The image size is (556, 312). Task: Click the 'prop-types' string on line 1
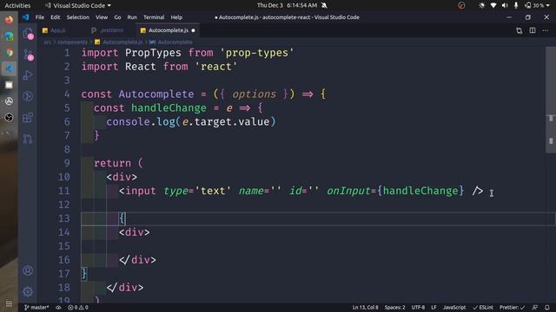pos(257,53)
